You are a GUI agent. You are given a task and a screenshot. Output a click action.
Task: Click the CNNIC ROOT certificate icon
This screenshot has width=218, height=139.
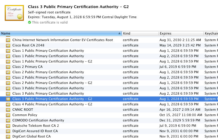pos(8,110)
